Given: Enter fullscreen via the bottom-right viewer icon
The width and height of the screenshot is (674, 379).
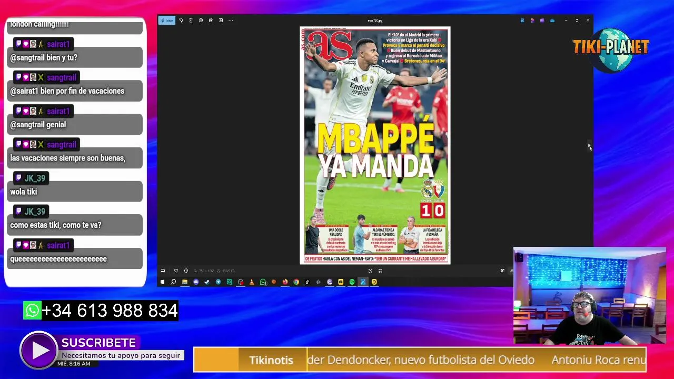Looking at the screenshot, I should point(502,271).
